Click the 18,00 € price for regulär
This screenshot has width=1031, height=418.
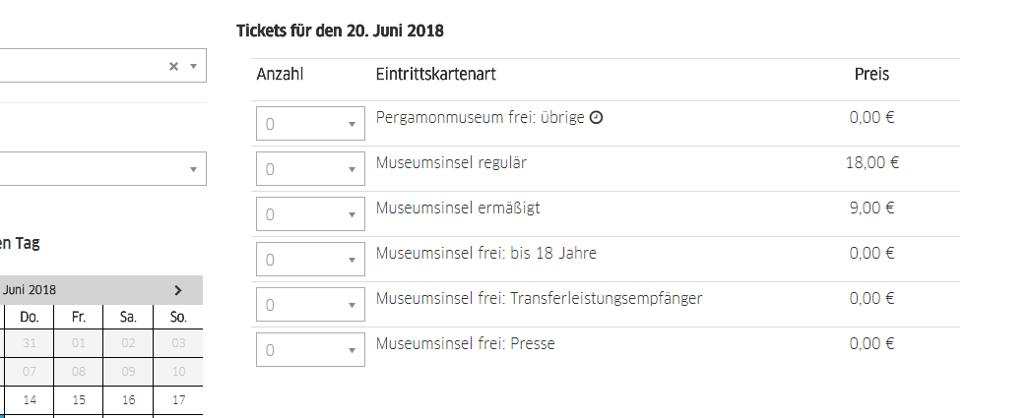871,162
